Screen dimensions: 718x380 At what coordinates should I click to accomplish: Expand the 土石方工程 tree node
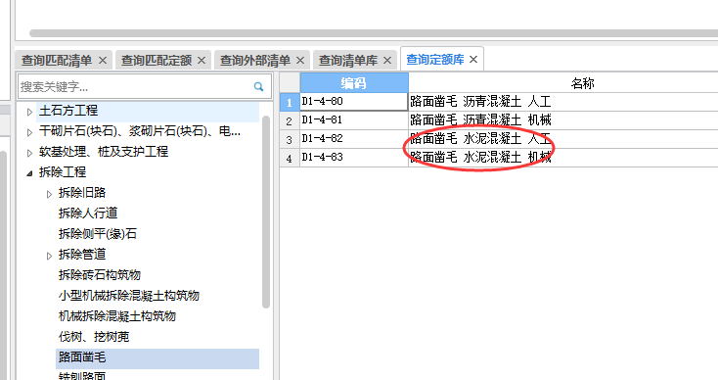(x=29, y=112)
